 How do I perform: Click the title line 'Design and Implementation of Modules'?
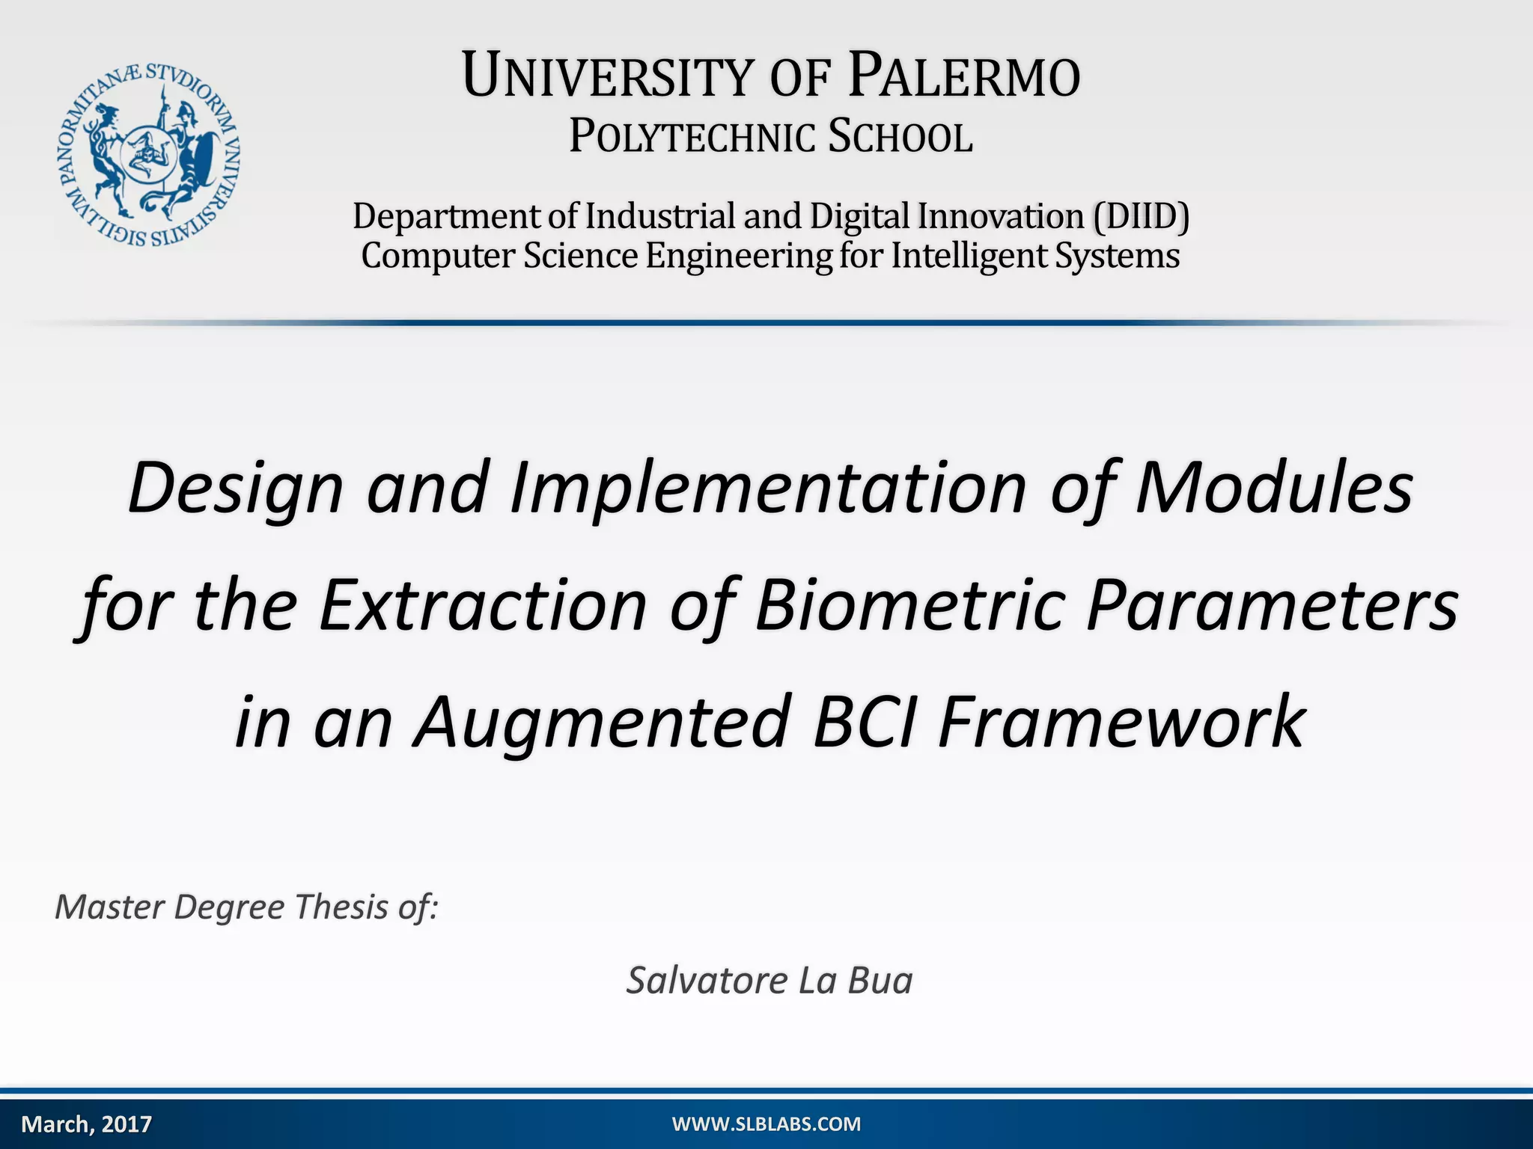click(771, 488)
